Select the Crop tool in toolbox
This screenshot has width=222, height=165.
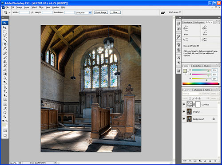click(x=5, y=44)
